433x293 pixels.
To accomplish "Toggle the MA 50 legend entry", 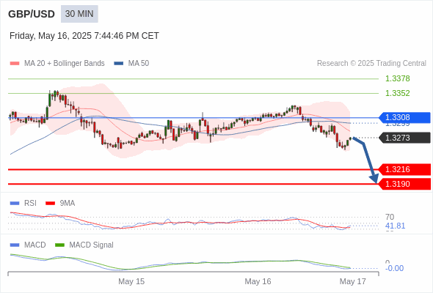I will (131, 64).
